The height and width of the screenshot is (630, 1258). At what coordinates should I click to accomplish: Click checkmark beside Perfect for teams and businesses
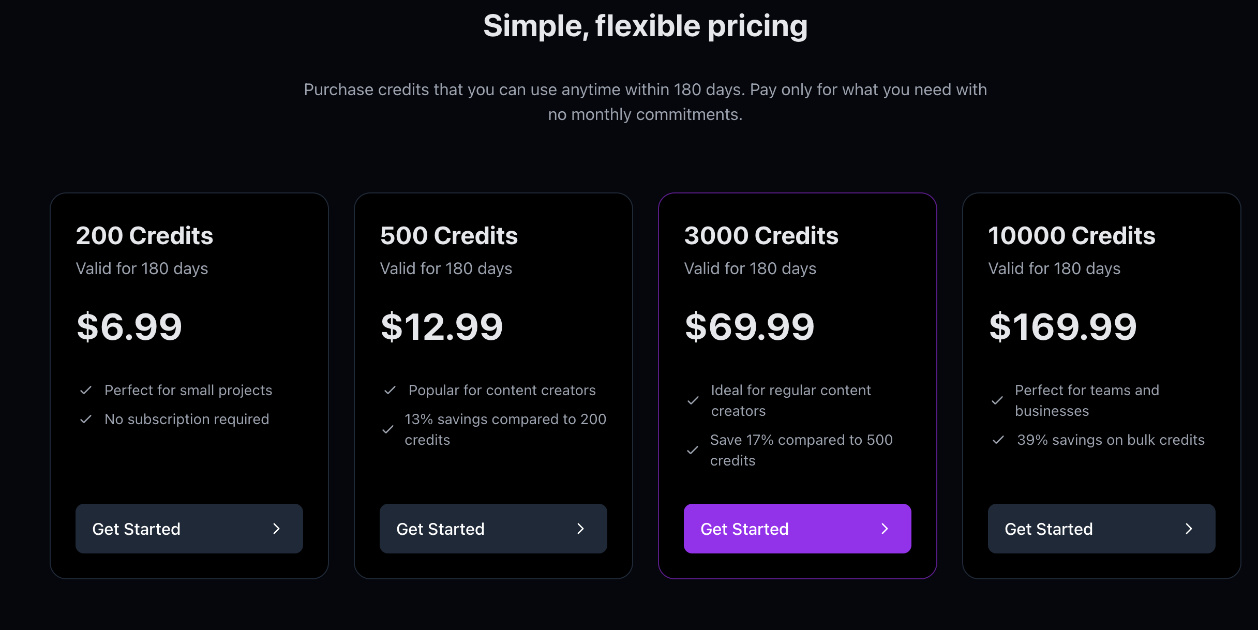pyautogui.click(x=997, y=400)
